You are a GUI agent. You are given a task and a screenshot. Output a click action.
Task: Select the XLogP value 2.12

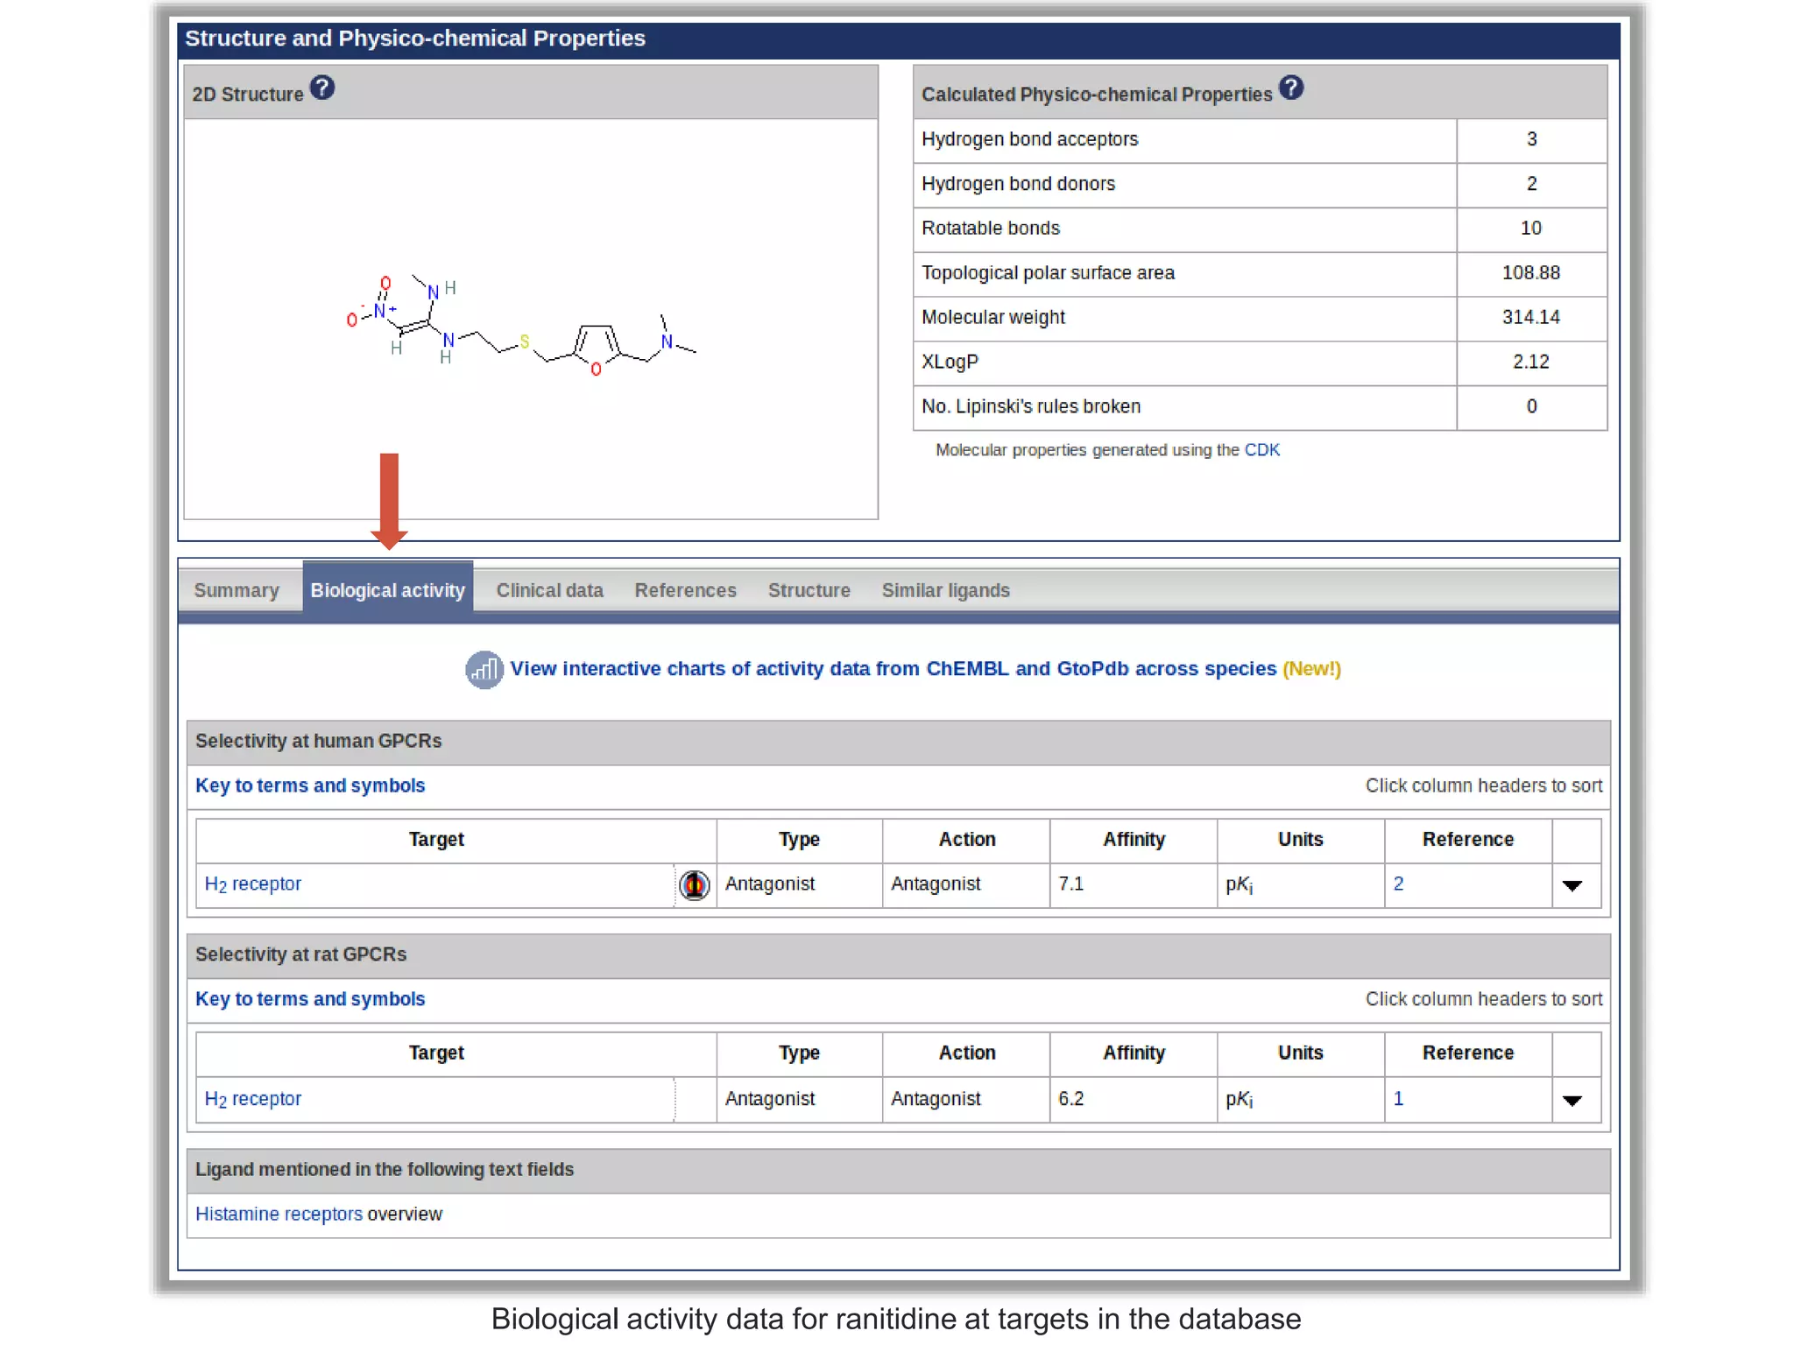(1531, 362)
